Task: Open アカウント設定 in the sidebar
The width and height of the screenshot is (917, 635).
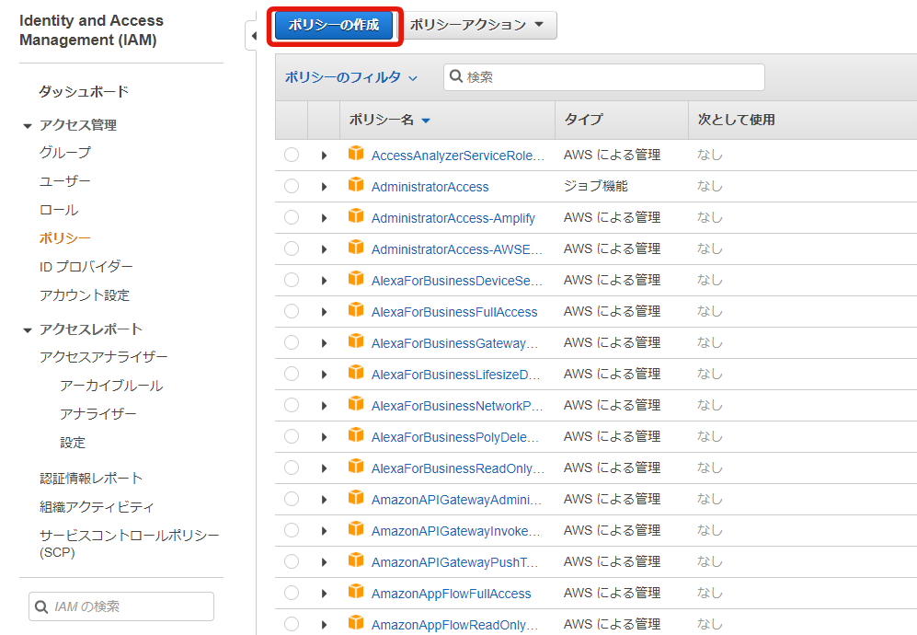Action: point(85,295)
